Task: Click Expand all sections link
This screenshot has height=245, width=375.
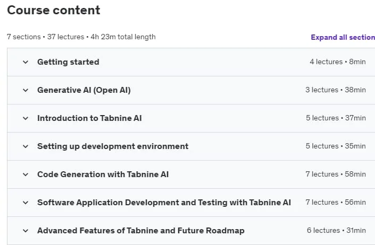Action: coord(343,37)
